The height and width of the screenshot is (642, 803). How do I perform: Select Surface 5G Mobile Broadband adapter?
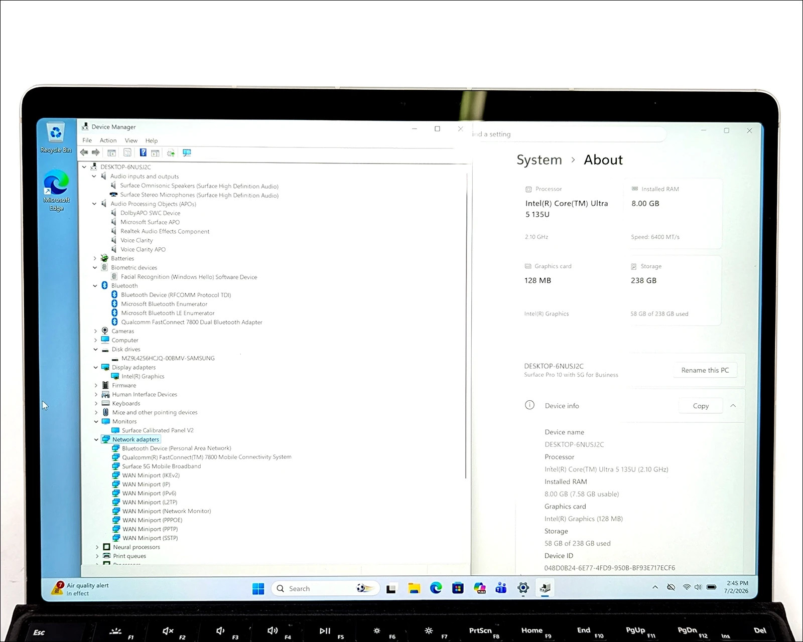(162, 466)
